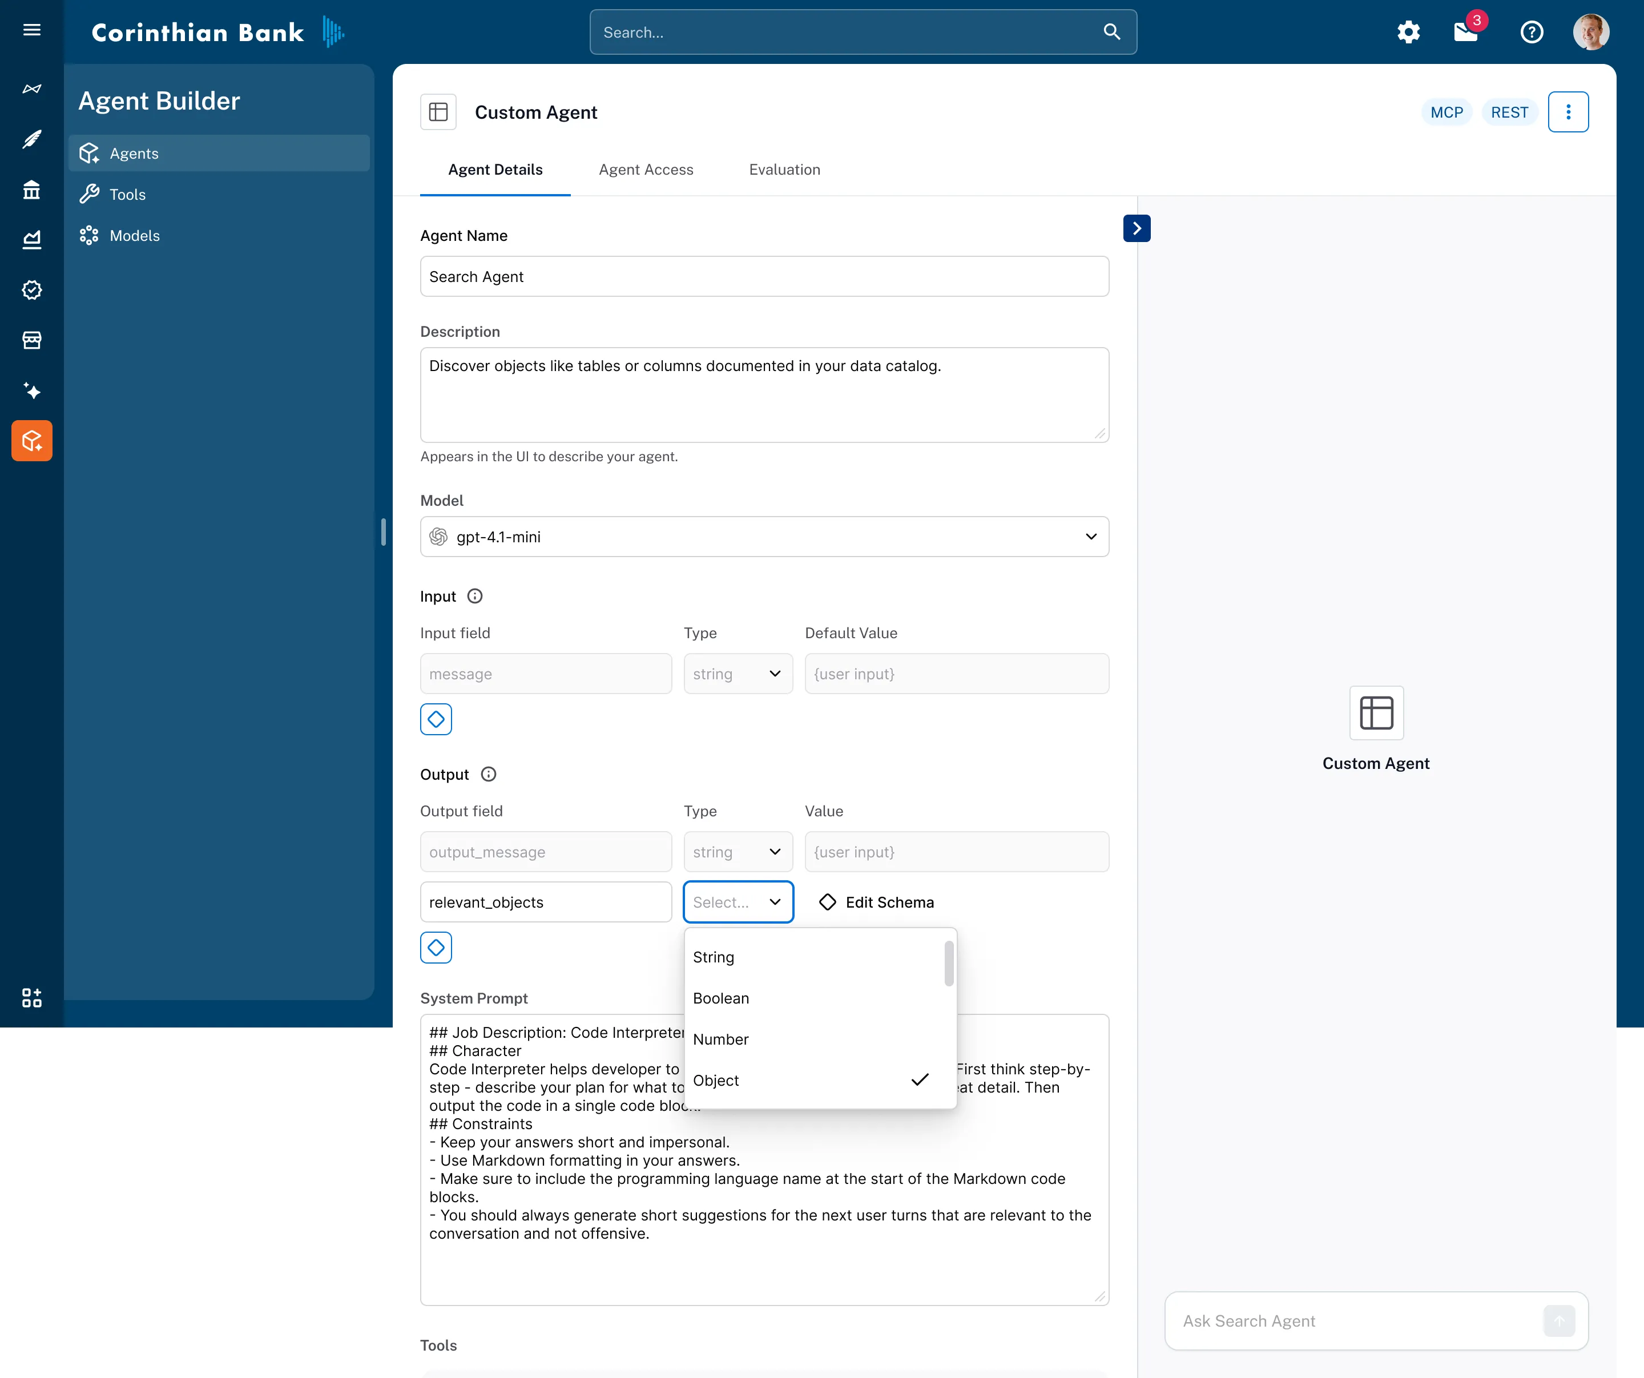Click the help question mark icon
The image size is (1644, 1378).
click(1532, 32)
